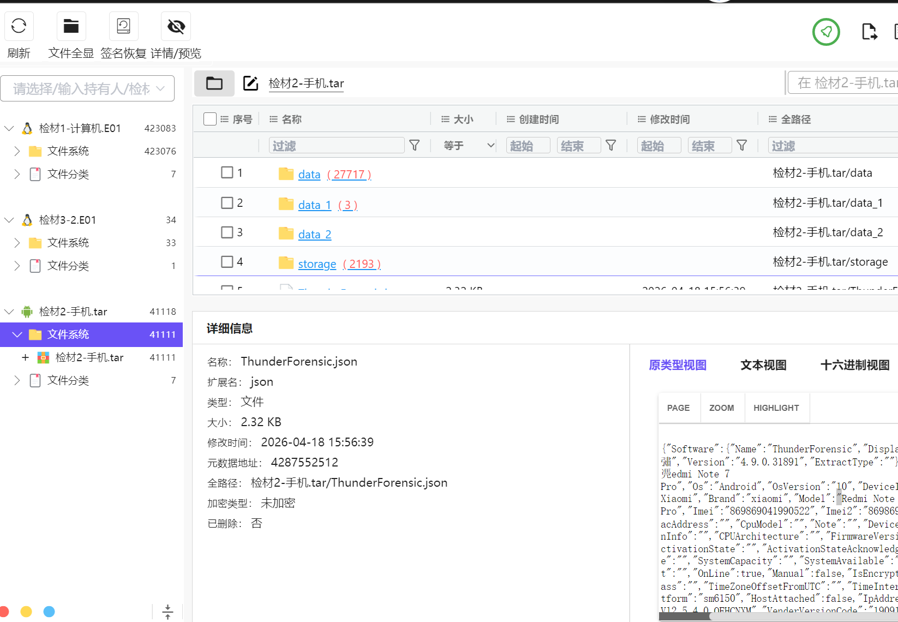Click the search field 在 检材2-手机.tar

pos(843,82)
